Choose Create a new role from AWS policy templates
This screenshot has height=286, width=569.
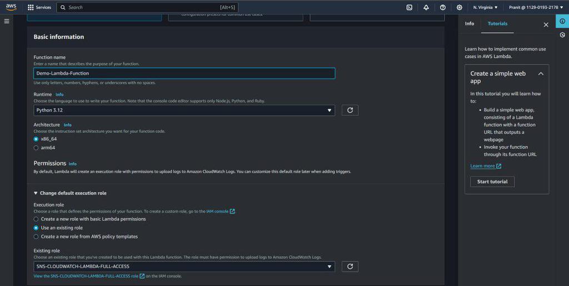[x=36, y=236]
